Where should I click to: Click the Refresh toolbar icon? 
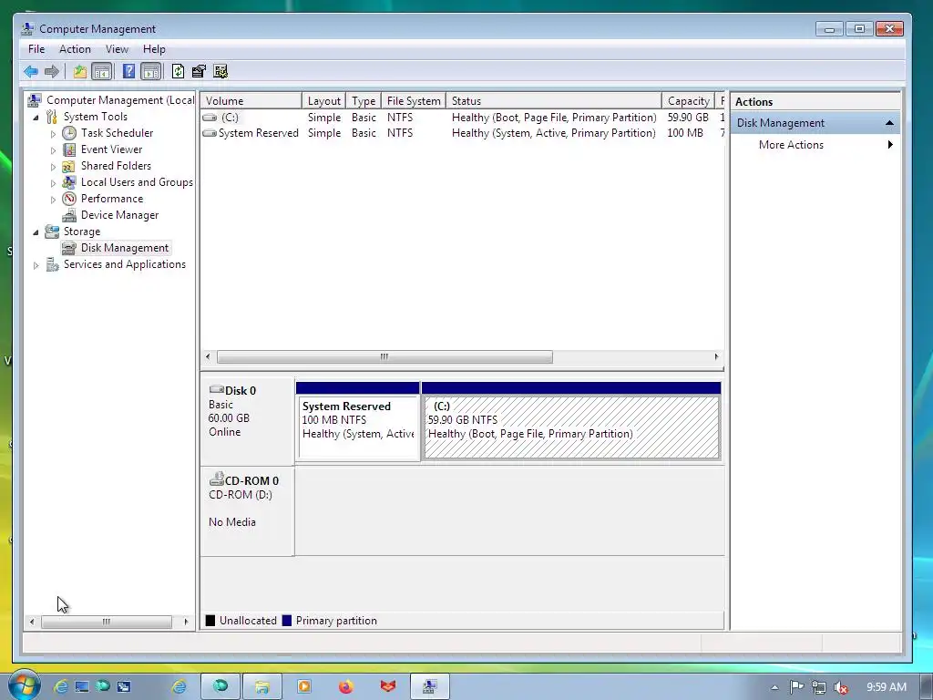pyautogui.click(x=178, y=72)
